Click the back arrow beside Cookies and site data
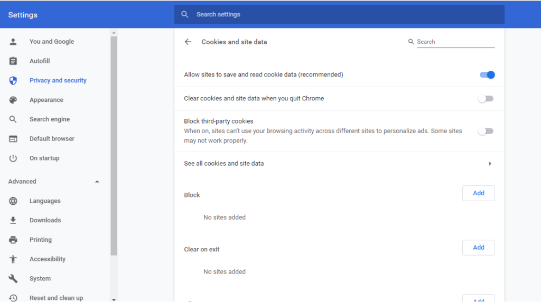Screen dimensions: 541x302 [188, 42]
